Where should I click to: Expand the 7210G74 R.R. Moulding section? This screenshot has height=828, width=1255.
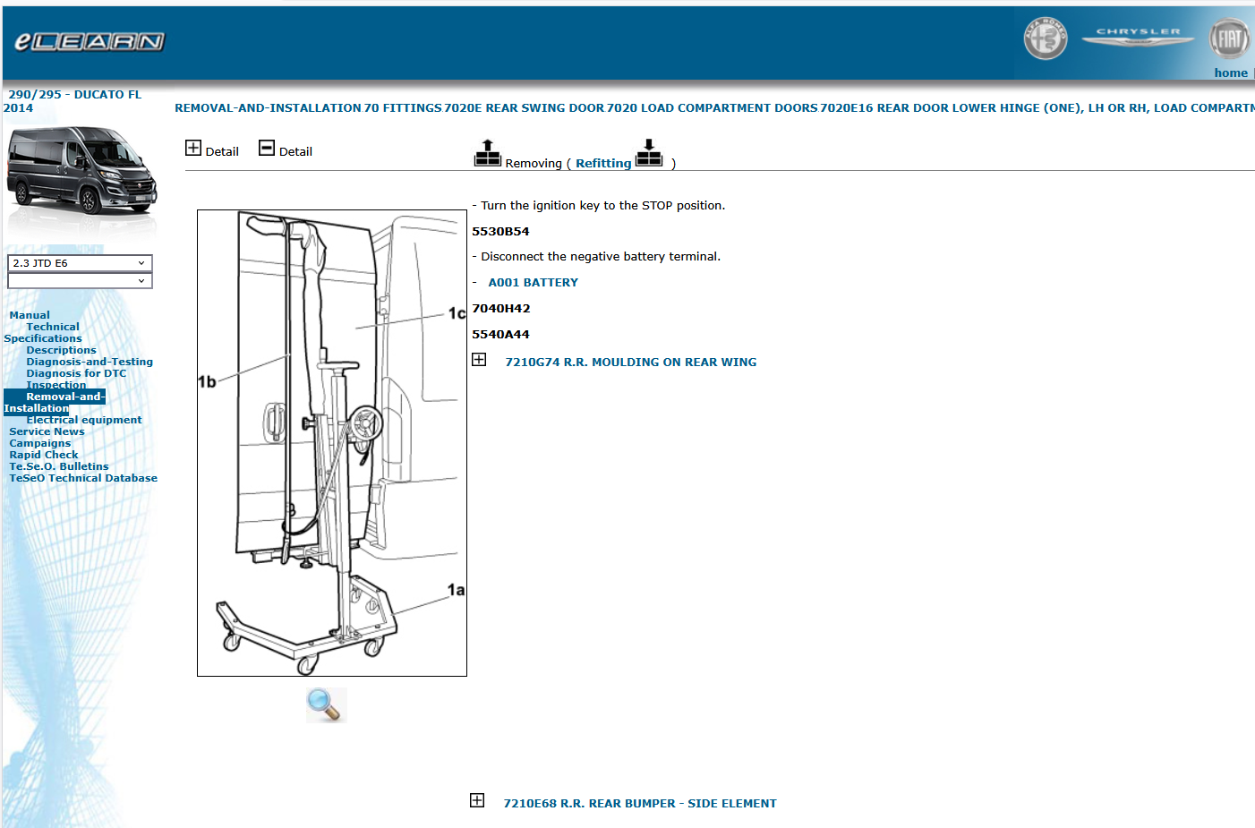pyautogui.click(x=480, y=360)
